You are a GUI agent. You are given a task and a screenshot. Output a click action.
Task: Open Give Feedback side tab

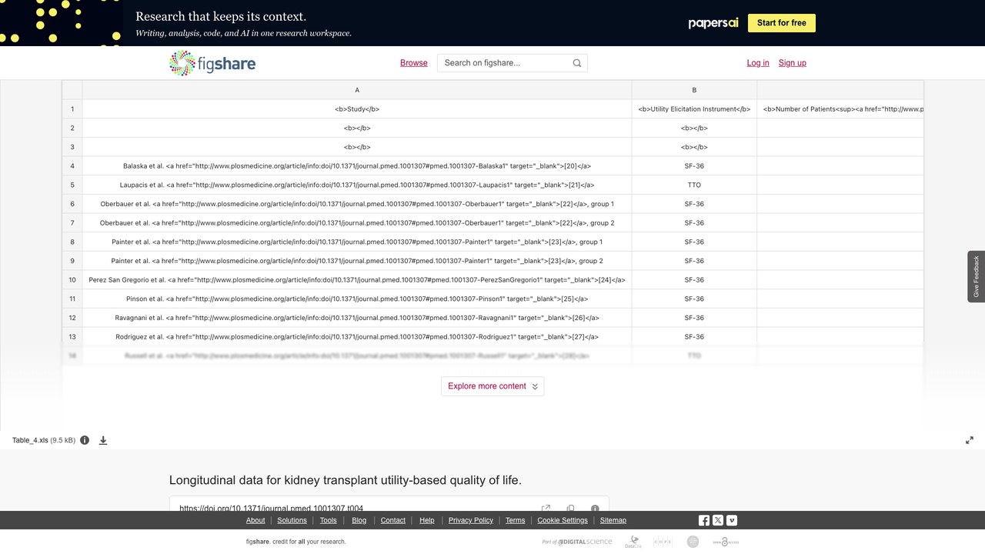click(977, 276)
